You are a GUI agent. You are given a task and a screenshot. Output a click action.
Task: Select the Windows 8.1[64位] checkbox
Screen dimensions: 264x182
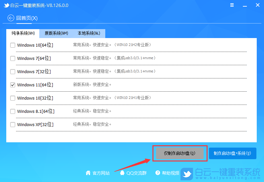coord(13,111)
